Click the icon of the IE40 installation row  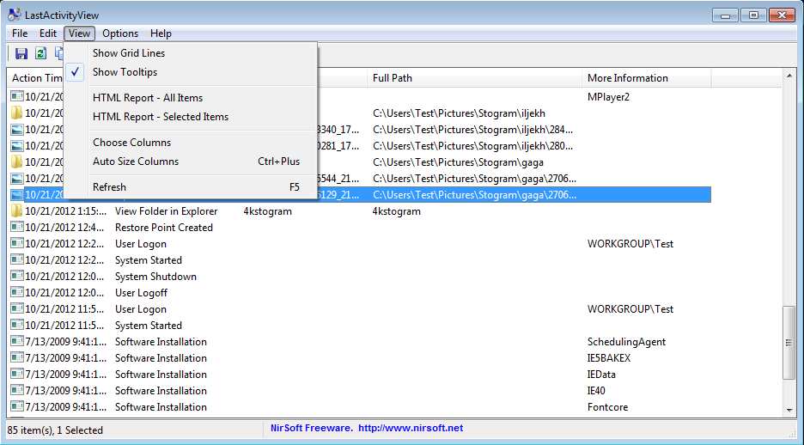17,391
